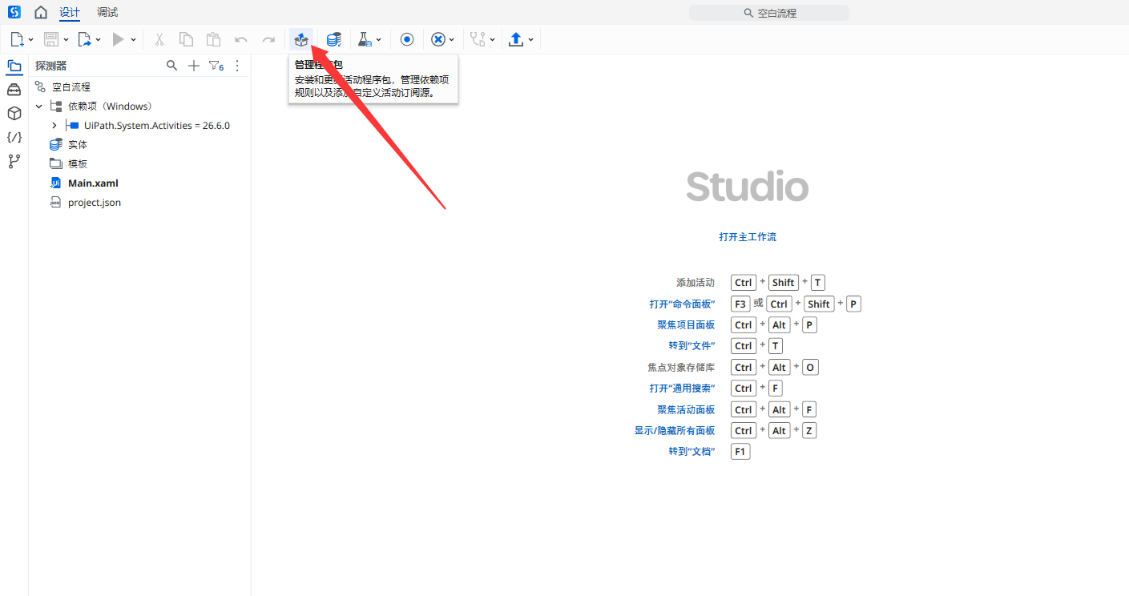Switch to the 调试 tab
Image resolution: width=1129 pixels, height=596 pixels.
coord(107,13)
